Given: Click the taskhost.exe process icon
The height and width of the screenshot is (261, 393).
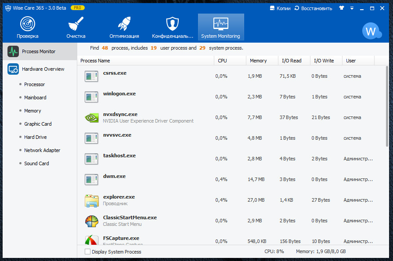Looking at the screenshot, I should [x=91, y=159].
